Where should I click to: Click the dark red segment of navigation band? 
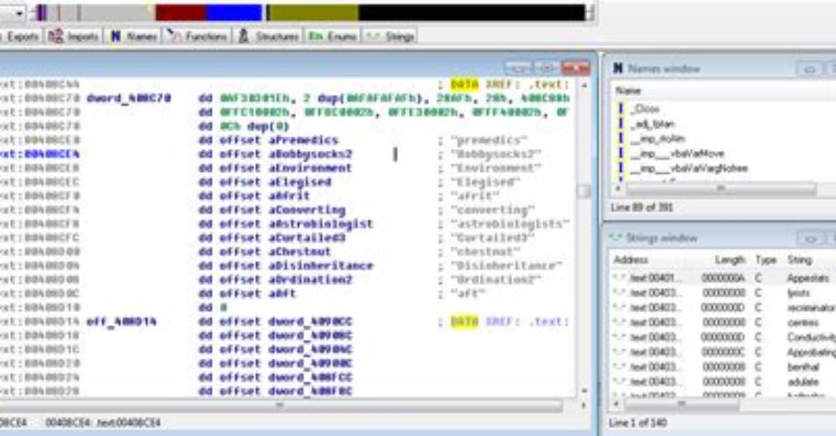click(180, 13)
